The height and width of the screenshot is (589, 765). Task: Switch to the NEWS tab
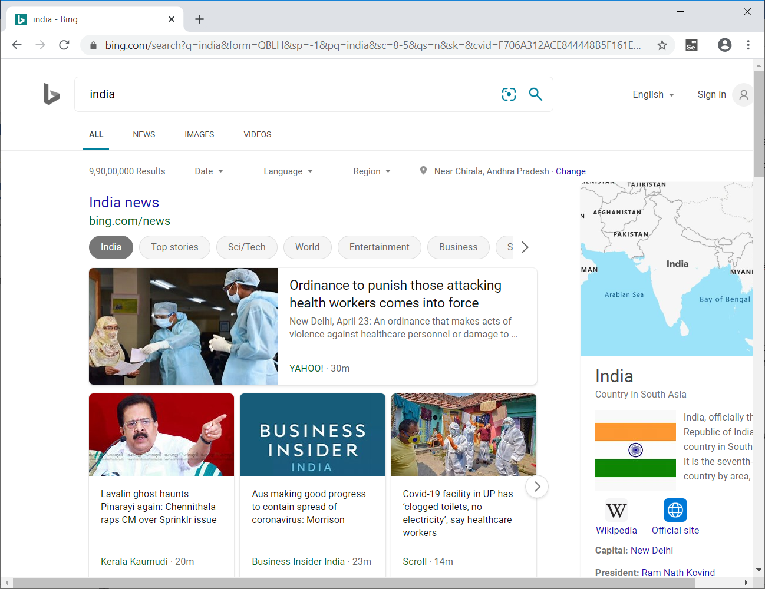[x=144, y=134]
